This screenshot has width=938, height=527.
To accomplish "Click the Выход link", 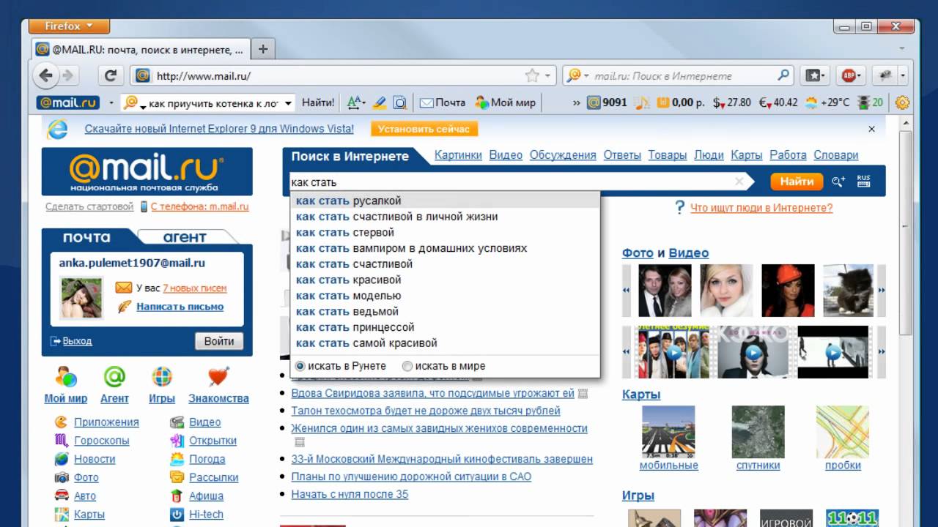I will point(77,341).
